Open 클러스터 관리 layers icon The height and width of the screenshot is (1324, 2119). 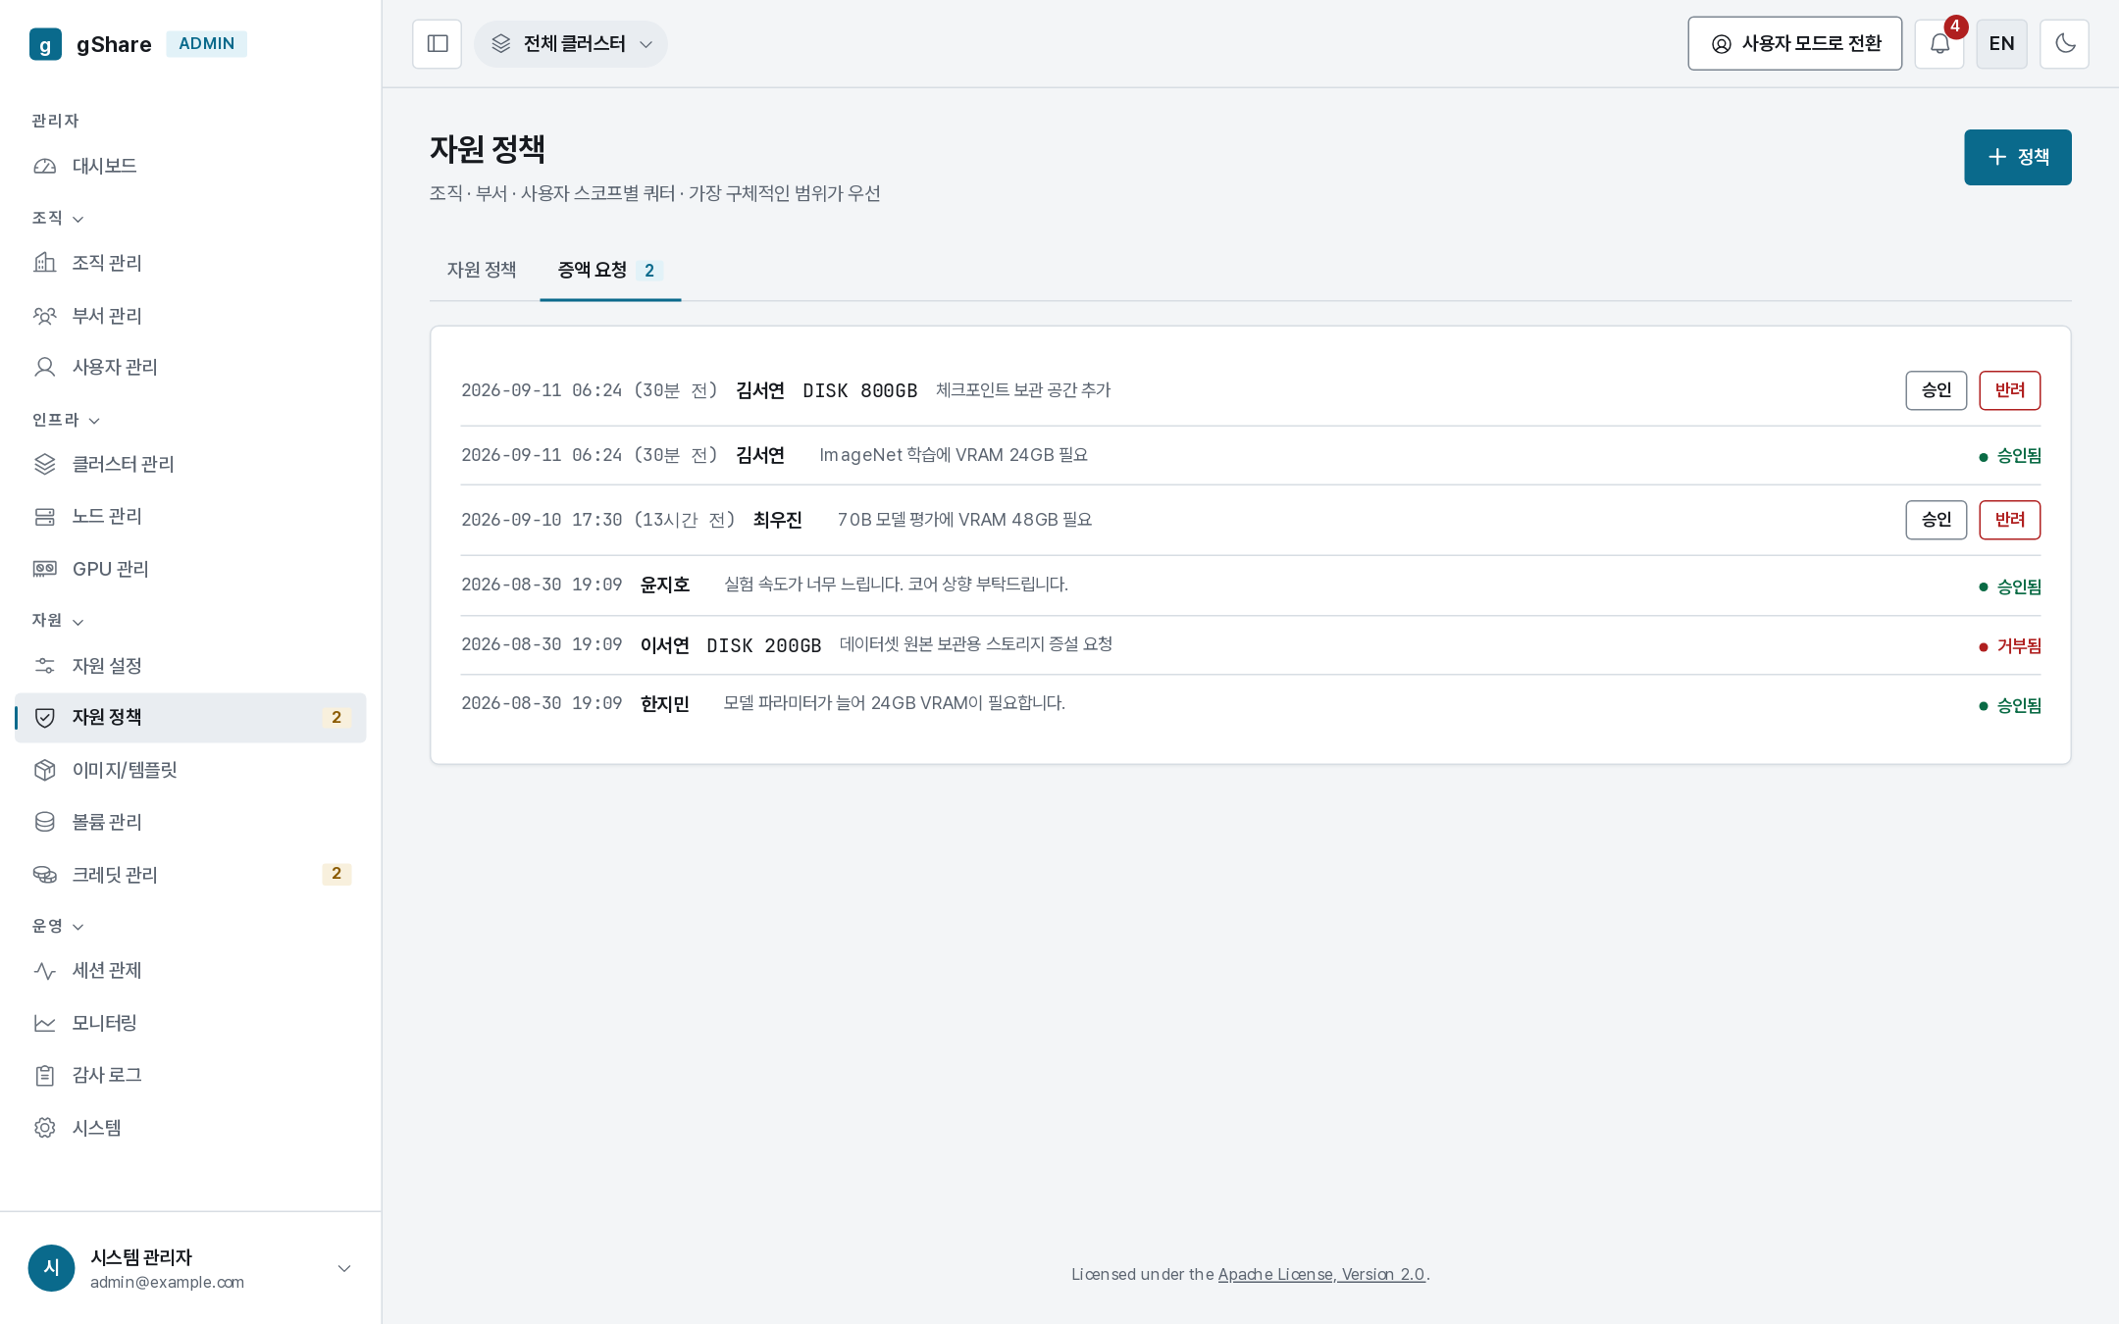click(x=44, y=464)
